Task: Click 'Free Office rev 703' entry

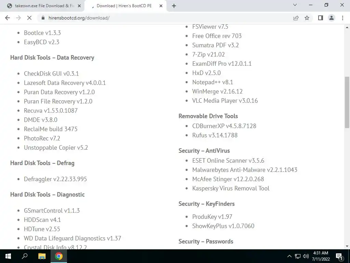Action: coord(217,36)
